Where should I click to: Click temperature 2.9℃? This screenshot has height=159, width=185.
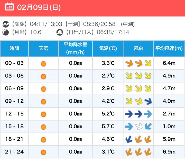108,88
